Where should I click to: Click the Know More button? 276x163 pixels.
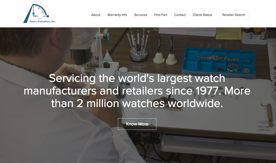[137, 124]
